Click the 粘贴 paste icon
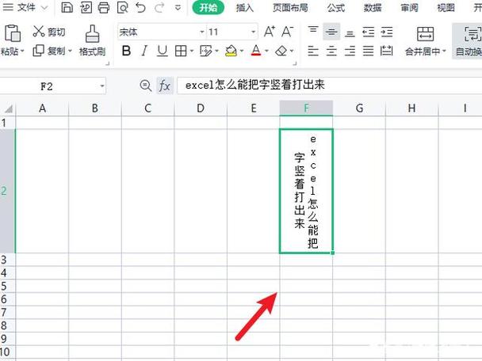 tap(13, 33)
